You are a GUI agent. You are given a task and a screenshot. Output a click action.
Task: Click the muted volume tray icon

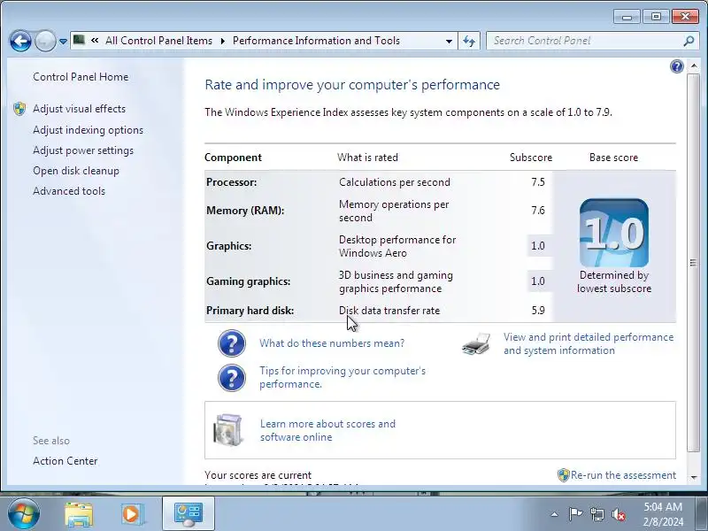click(x=618, y=514)
